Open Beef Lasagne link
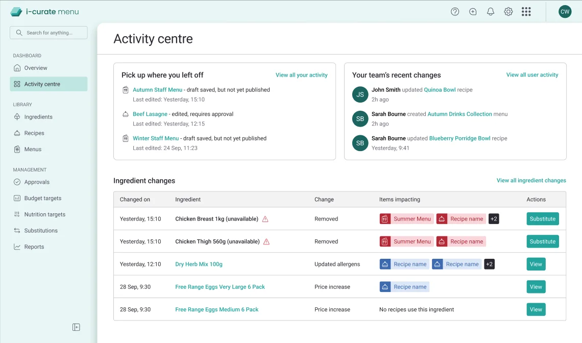The width and height of the screenshot is (582, 343). 150,114
